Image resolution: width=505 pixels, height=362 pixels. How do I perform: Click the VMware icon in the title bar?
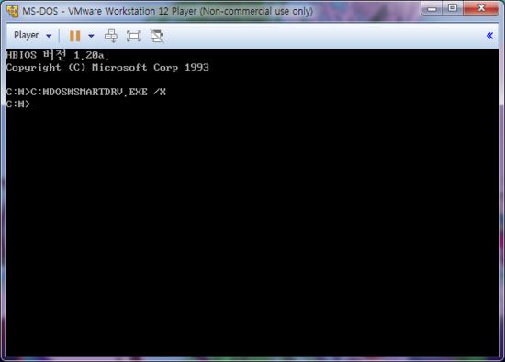tap(13, 11)
